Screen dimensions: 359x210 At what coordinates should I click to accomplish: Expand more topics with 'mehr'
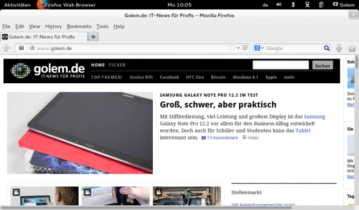tap(289, 77)
